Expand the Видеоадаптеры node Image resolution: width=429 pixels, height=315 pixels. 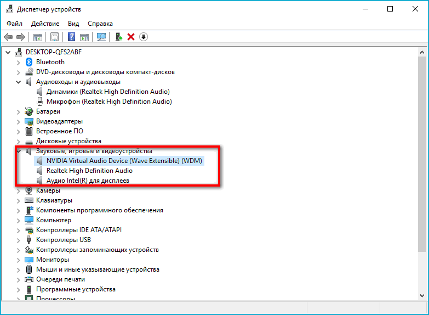pos(19,121)
